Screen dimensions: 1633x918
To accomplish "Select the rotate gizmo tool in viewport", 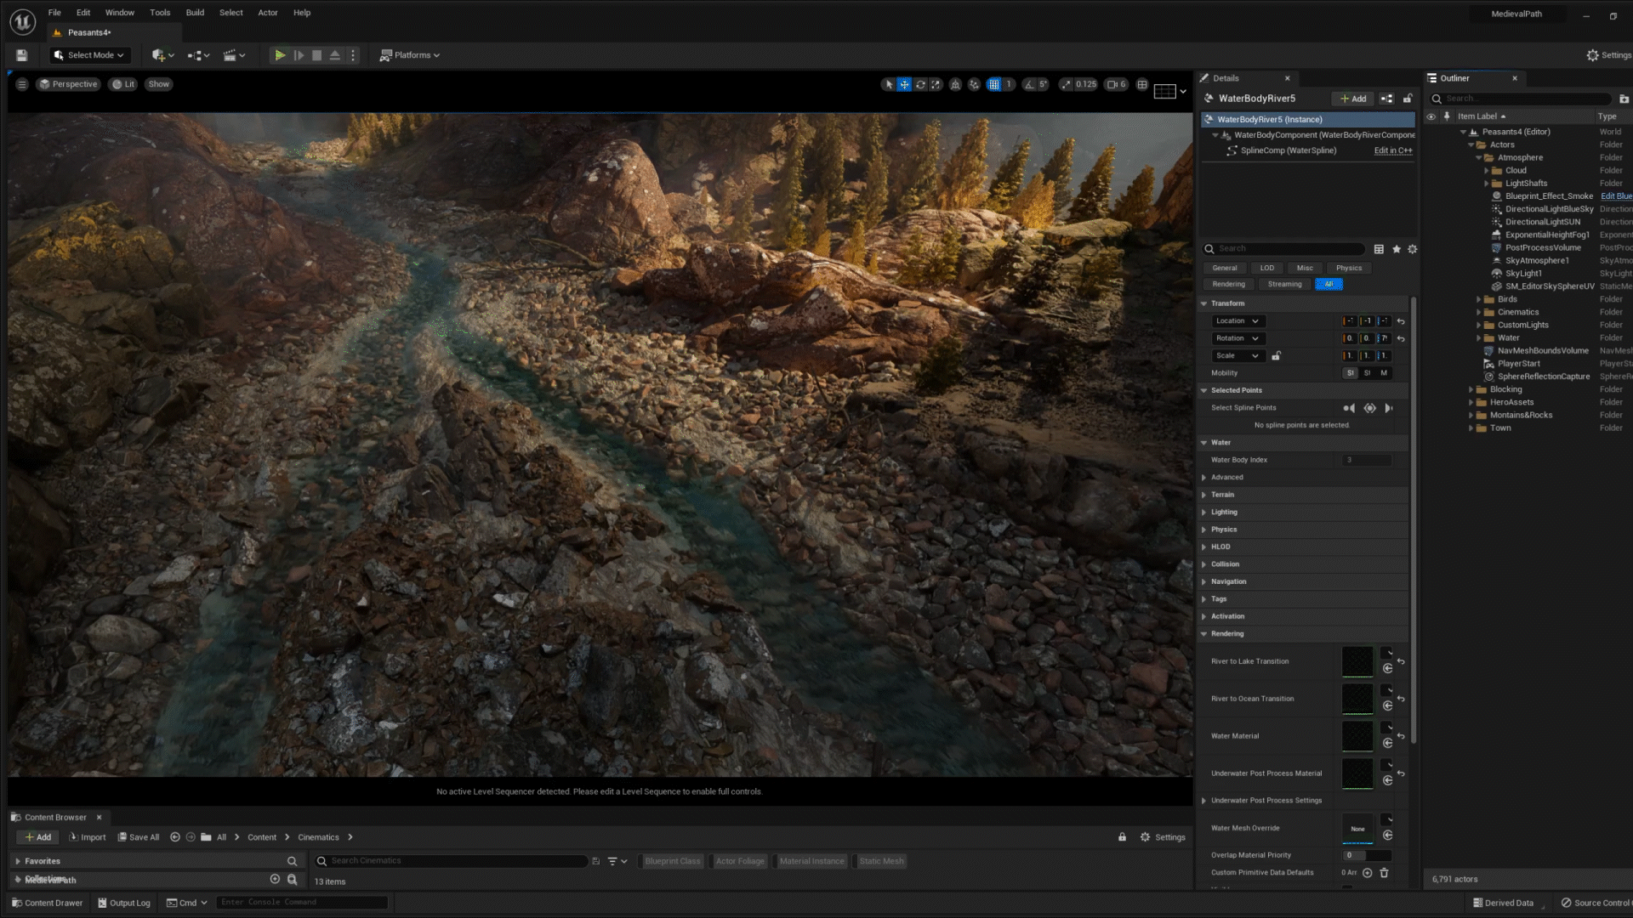I will click(x=920, y=84).
